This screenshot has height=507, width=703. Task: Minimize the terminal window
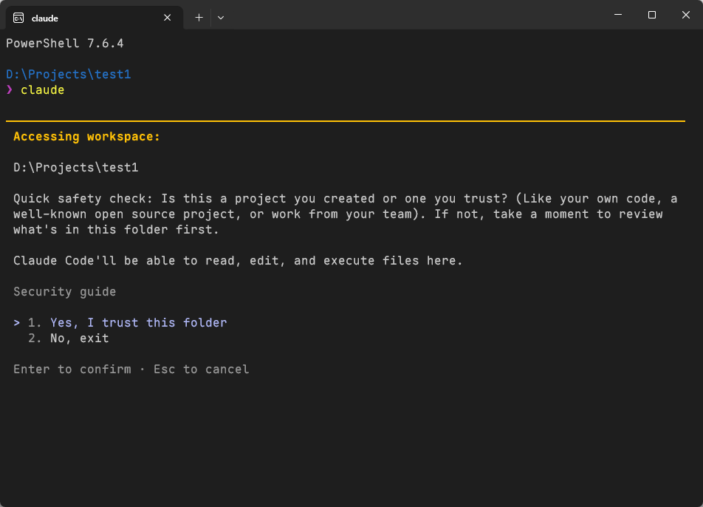point(618,15)
